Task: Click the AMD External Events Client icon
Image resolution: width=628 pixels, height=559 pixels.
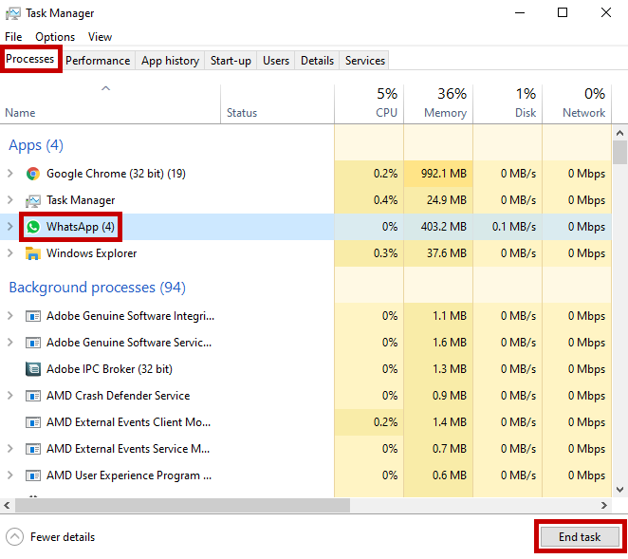Action: (33, 422)
